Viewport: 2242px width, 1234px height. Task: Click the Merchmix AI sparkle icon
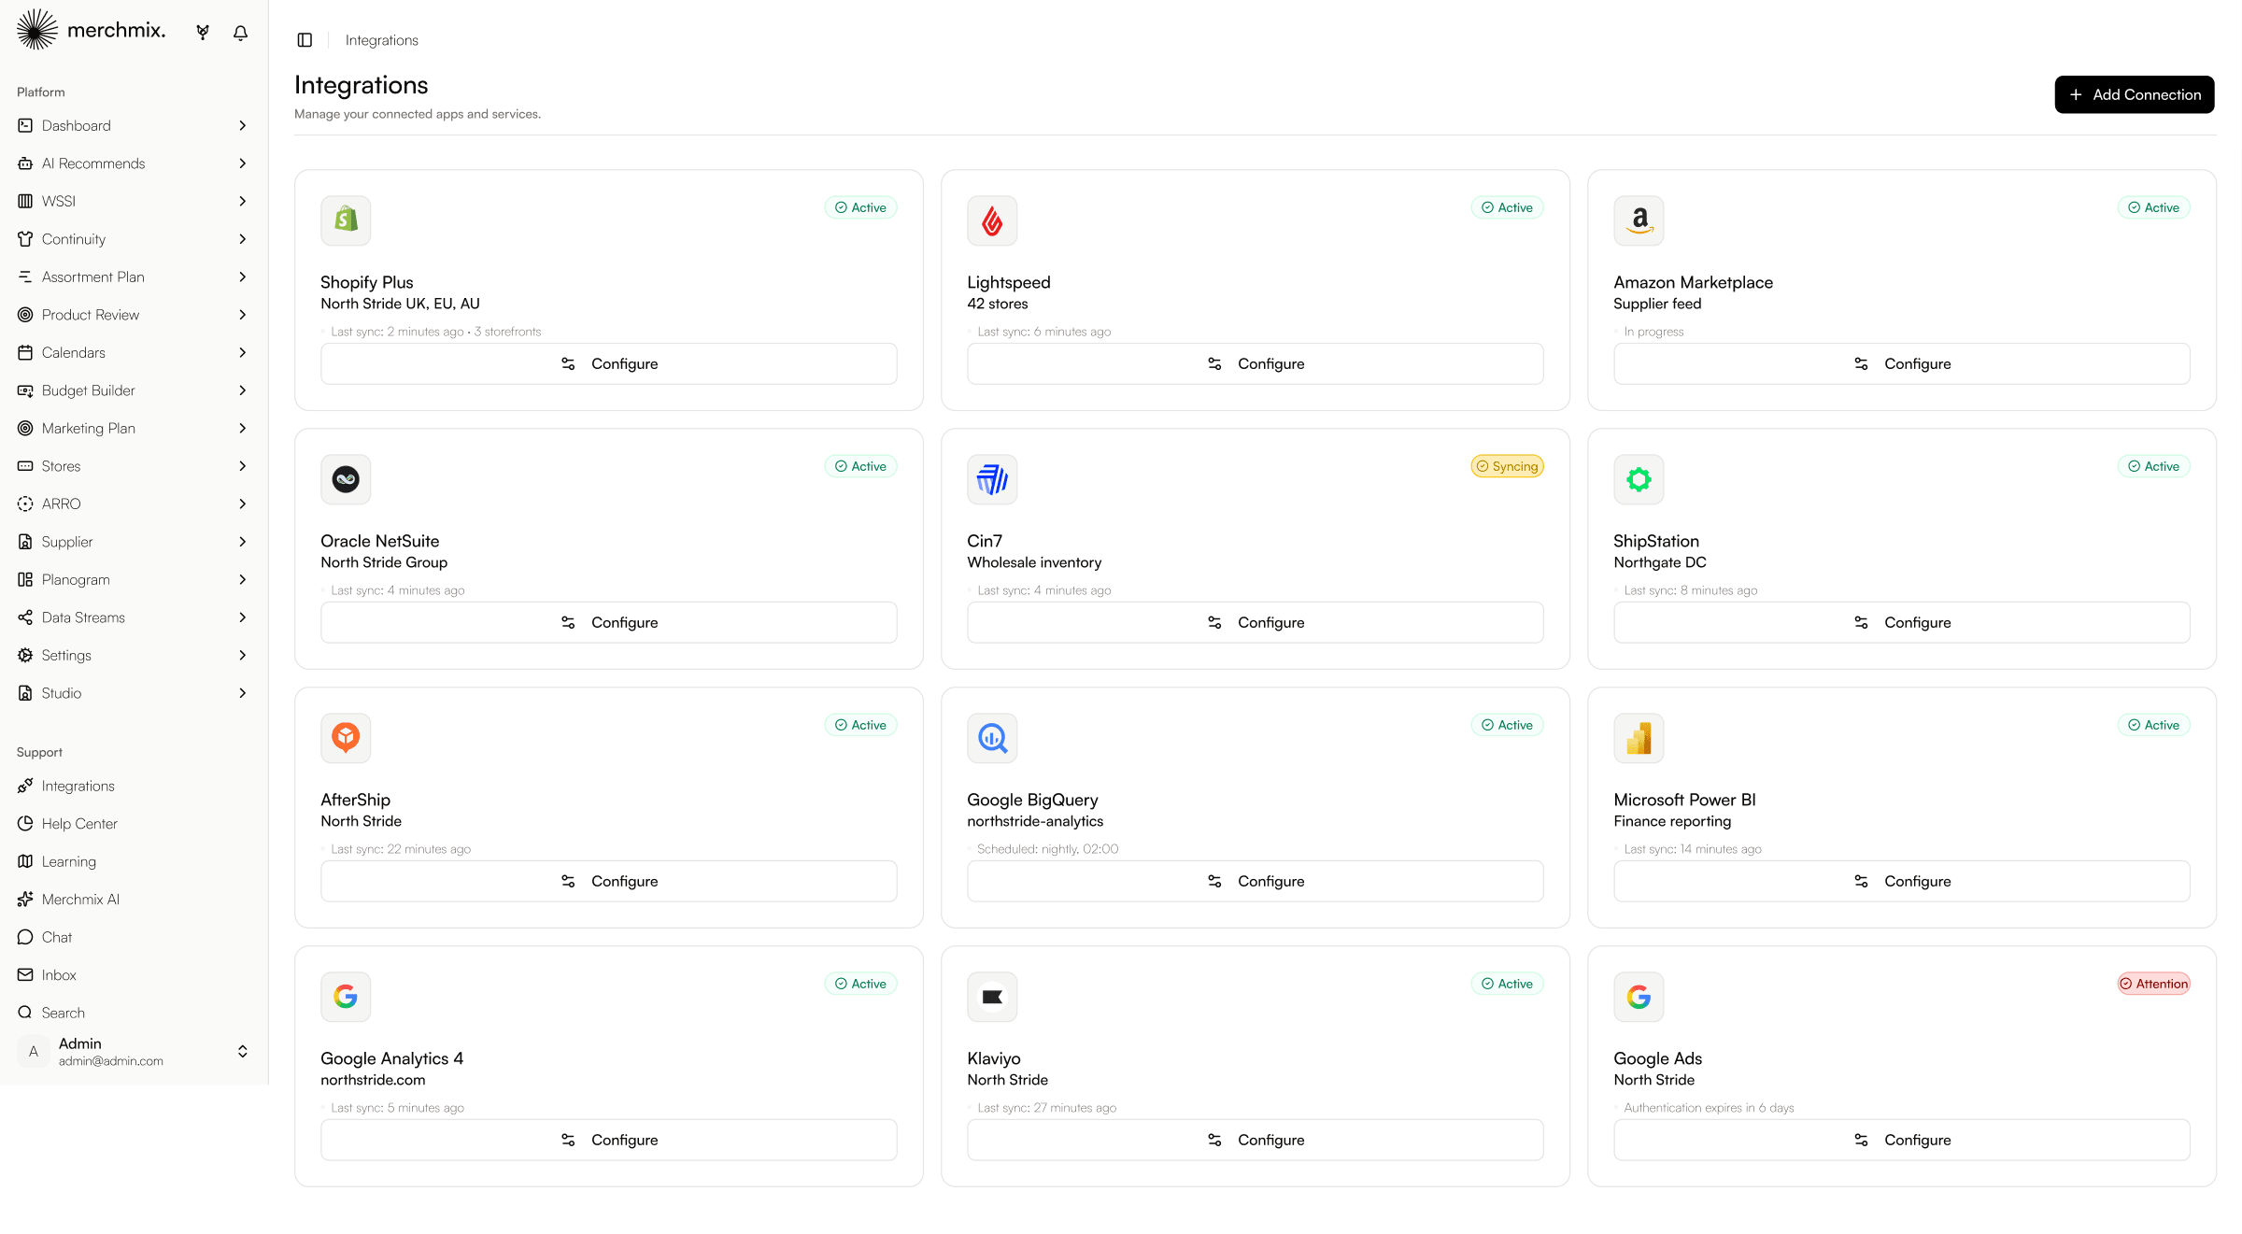coord(25,899)
